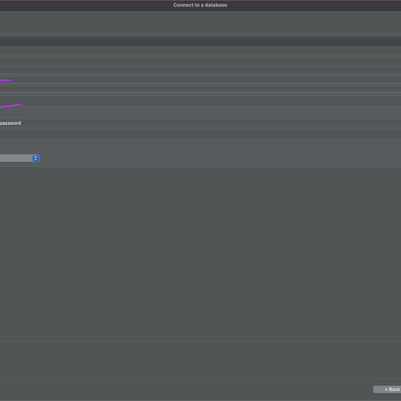The width and height of the screenshot is (401, 401).
Task: Click the slanted lower purple line
Action: tap(11, 106)
